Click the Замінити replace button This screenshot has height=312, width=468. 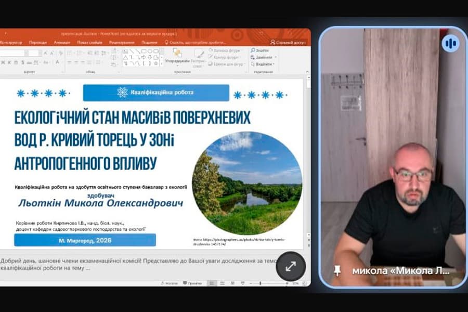[264, 57]
